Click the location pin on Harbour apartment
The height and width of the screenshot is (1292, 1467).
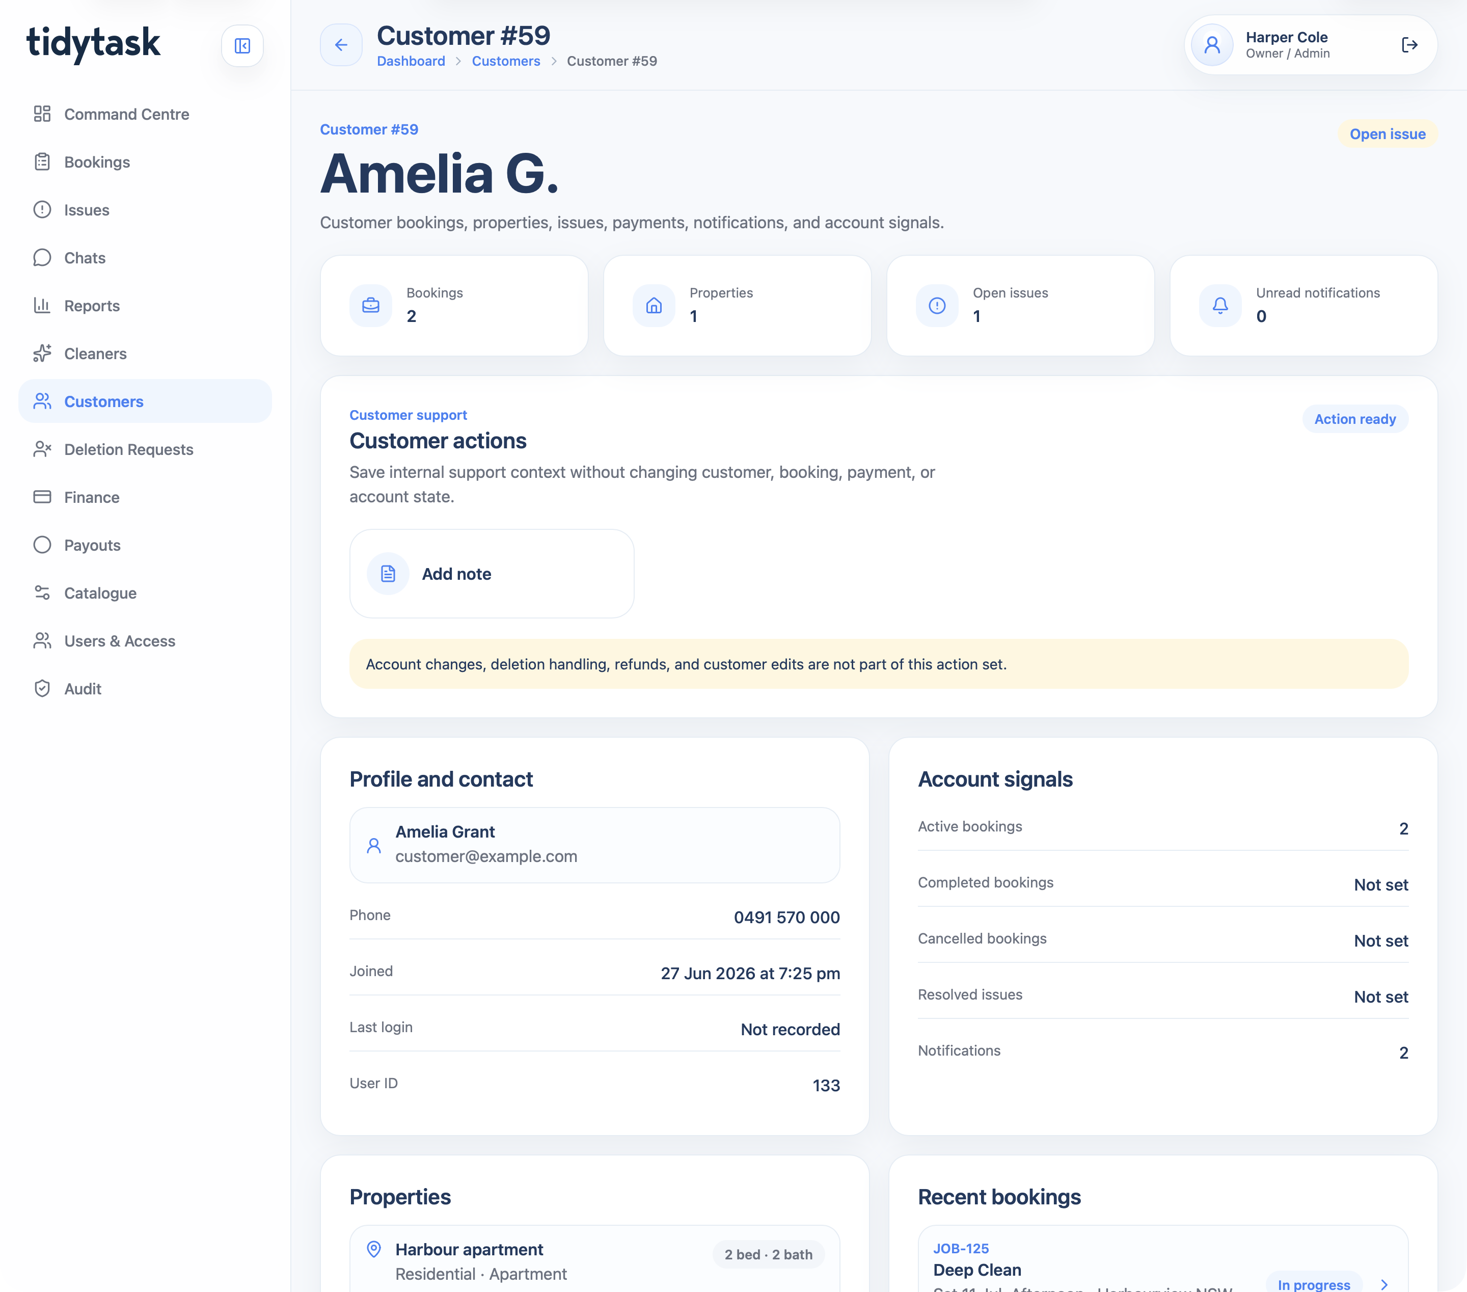[374, 1250]
